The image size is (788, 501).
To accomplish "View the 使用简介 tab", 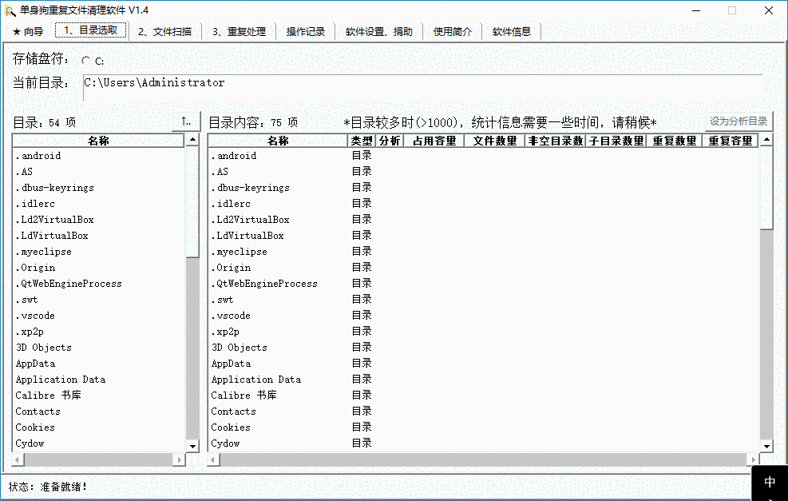I will pos(452,32).
